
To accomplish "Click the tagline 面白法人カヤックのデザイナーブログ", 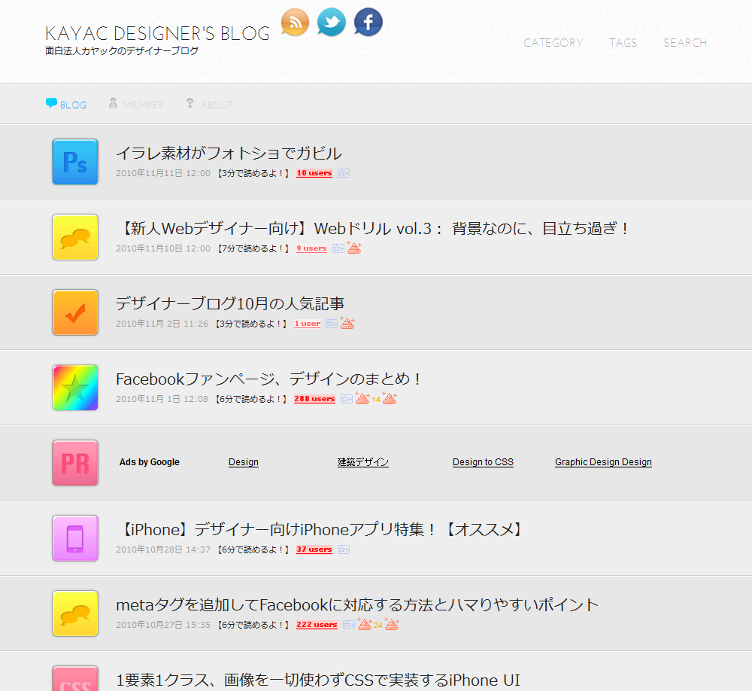I will (x=122, y=50).
